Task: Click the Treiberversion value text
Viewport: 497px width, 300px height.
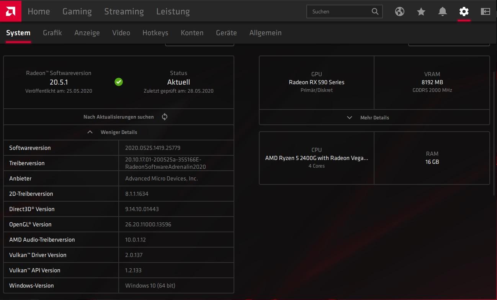Action: 165,163
